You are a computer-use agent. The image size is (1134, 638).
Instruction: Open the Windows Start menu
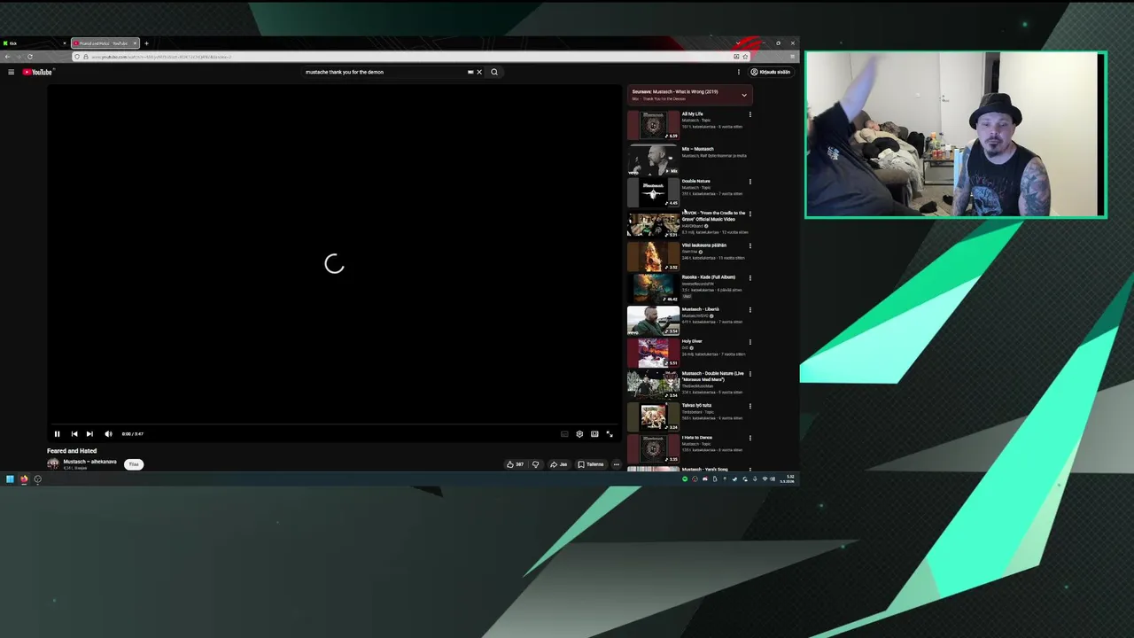[10, 479]
